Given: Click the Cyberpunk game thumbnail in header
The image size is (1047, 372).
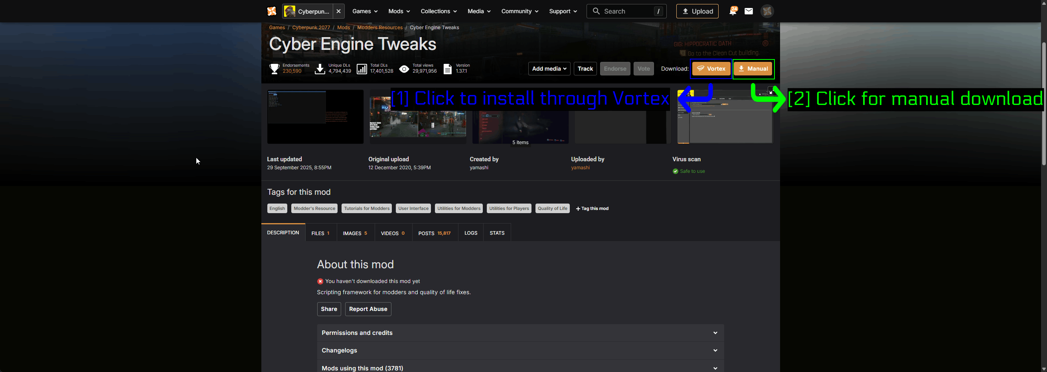Looking at the screenshot, I should click(289, 12).
